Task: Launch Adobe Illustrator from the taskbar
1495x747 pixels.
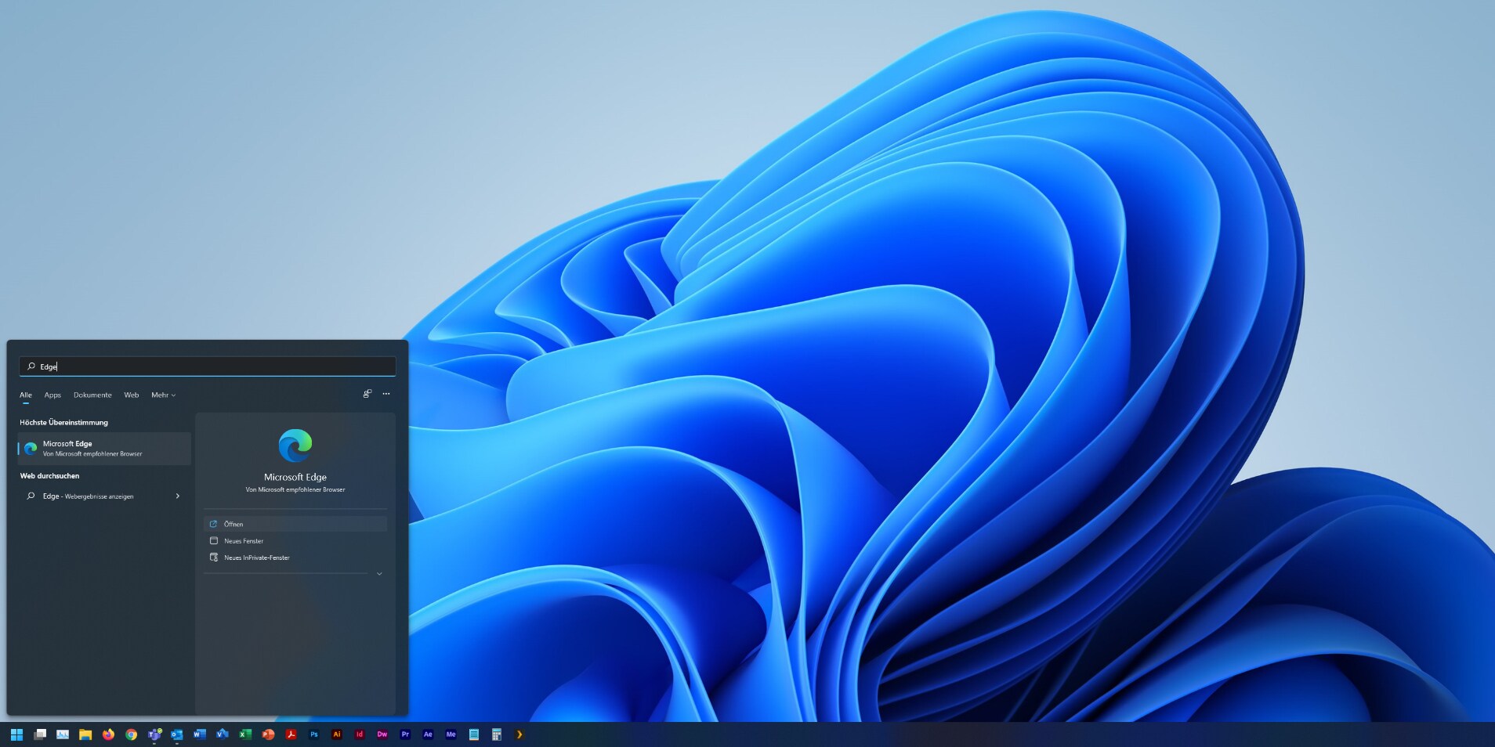Action: coord(337,734)
